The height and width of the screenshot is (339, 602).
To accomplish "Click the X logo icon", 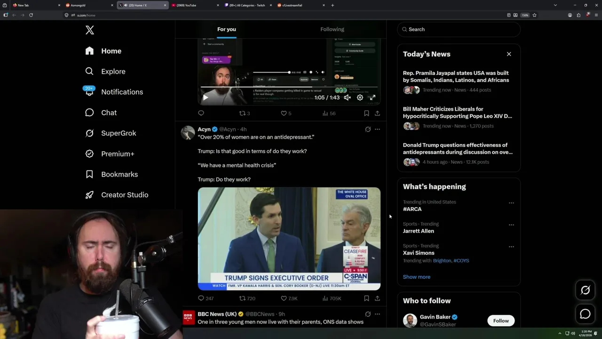I will pyautogui.click(x=90, y=30).
